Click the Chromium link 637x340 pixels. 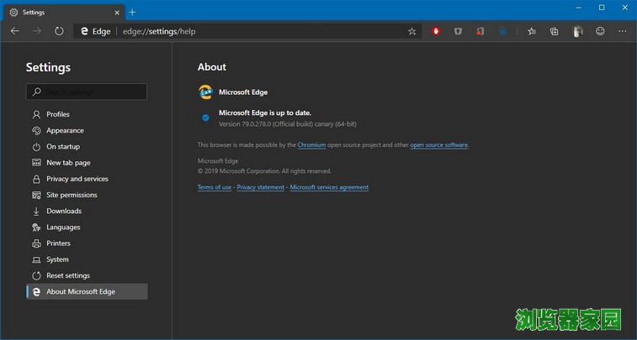click(311, 145)
